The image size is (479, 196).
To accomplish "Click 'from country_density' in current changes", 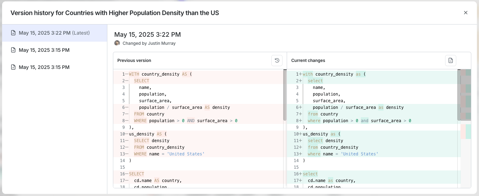I will coord(333,147).
